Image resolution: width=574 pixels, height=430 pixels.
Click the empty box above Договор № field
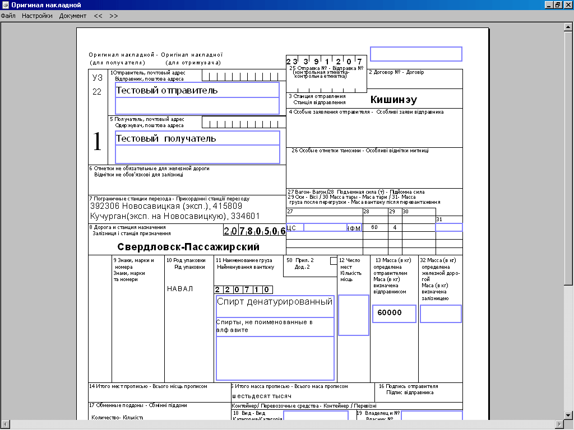(416, 54)
